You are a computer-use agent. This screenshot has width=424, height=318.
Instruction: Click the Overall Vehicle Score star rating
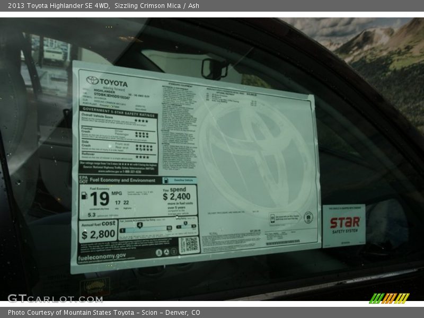(141, 121)
